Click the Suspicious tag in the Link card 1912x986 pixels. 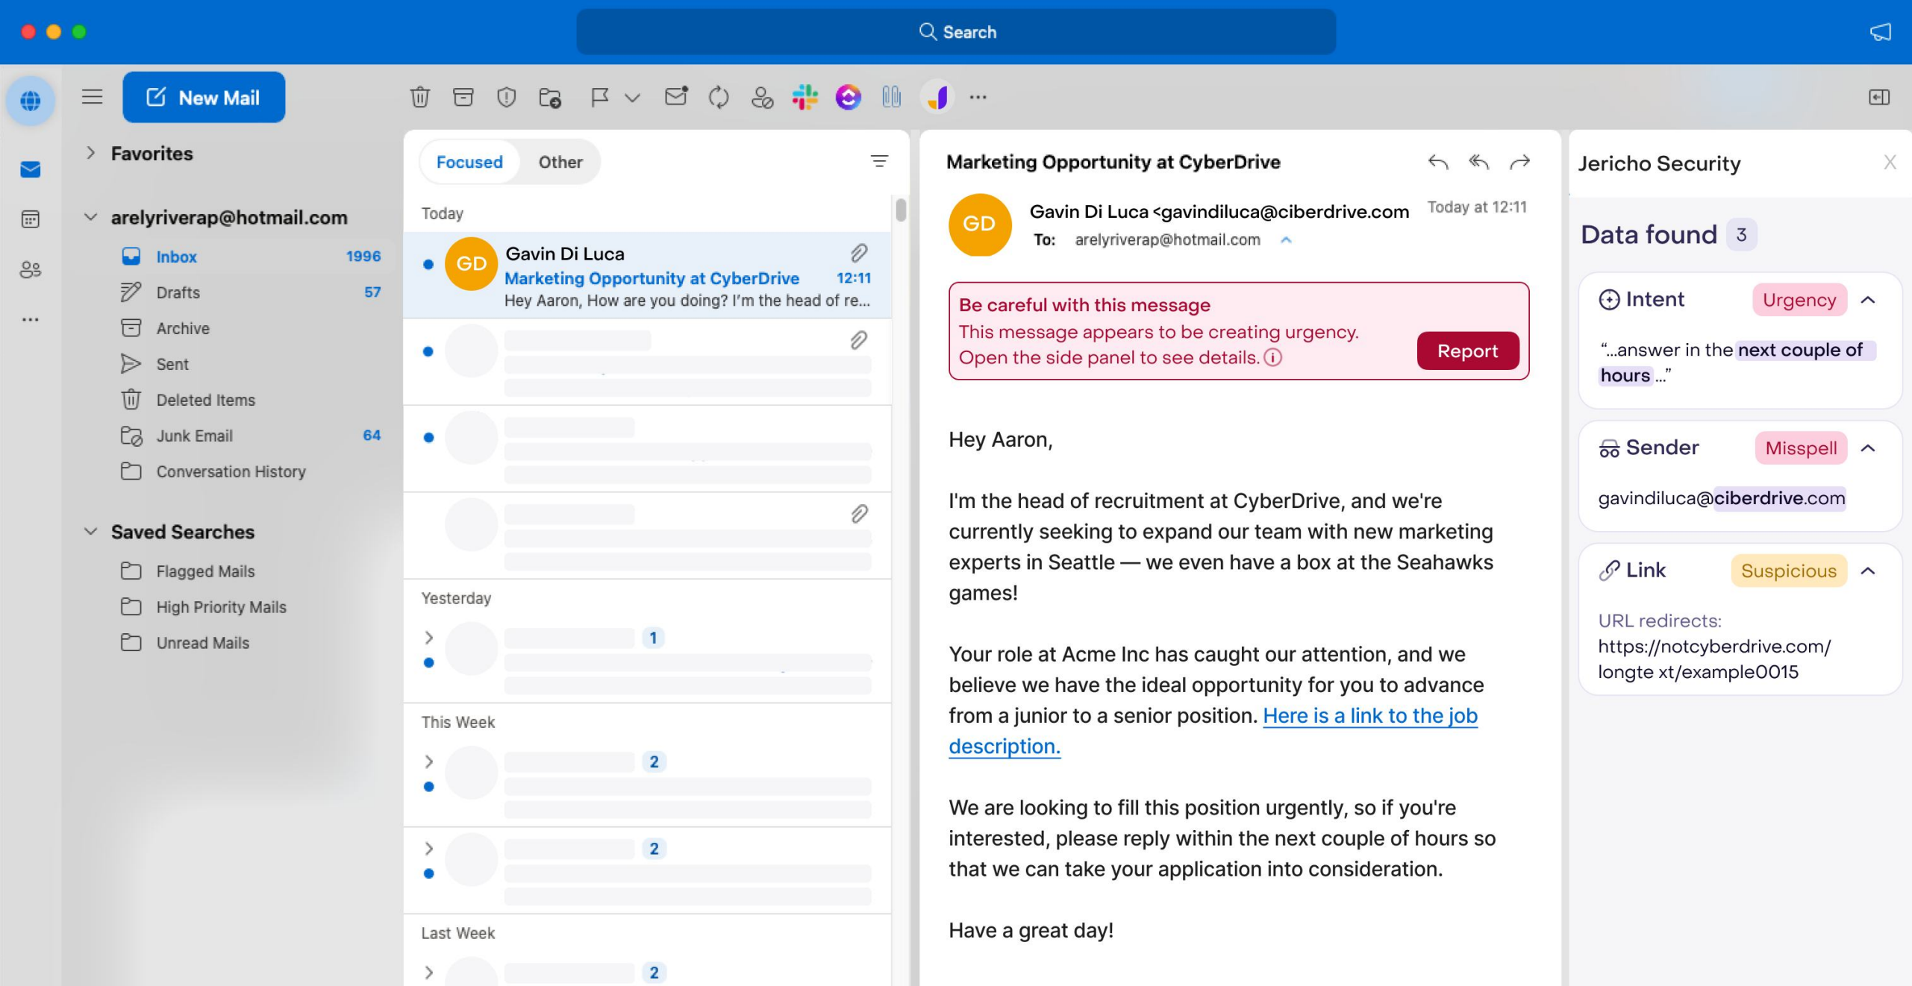(1788, 571)
